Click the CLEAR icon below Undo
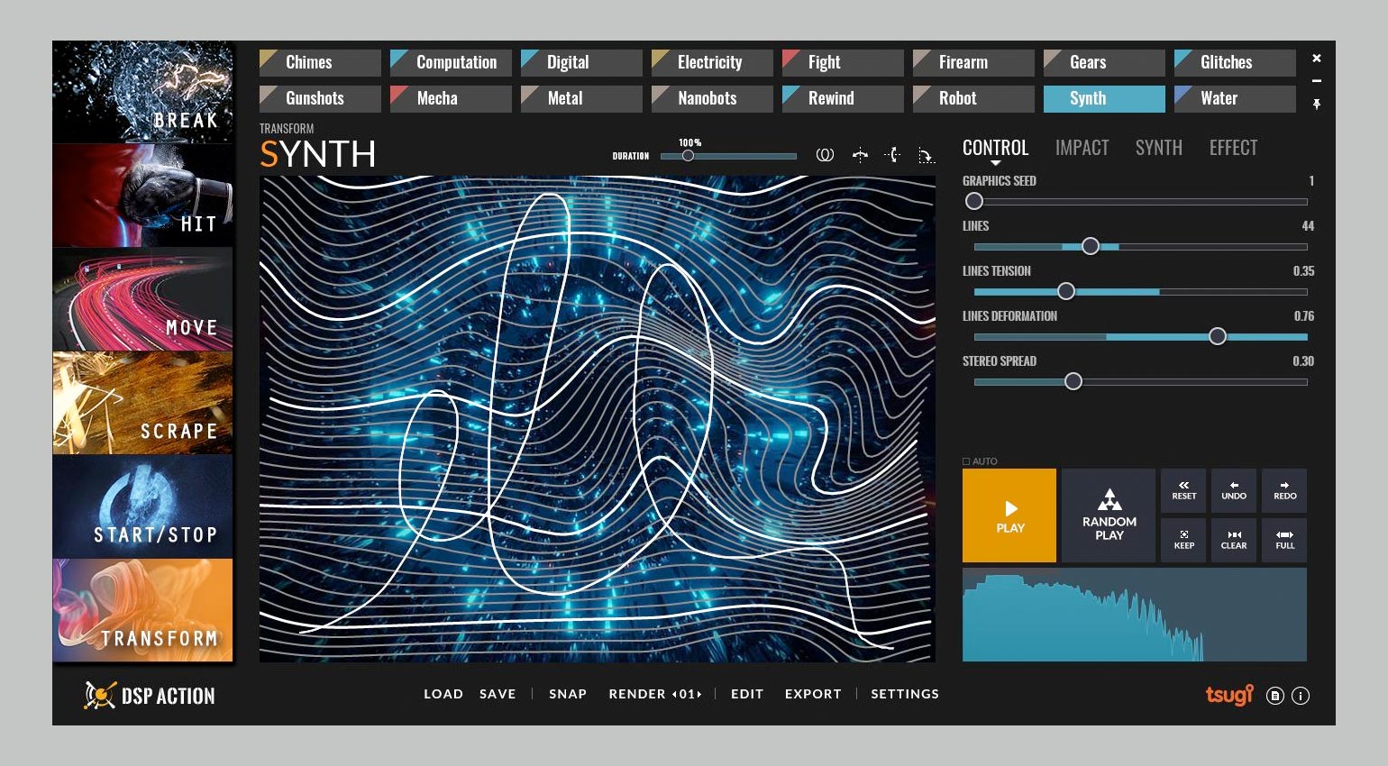Viewport: 1388px width, 766px height. point(1233,539)
